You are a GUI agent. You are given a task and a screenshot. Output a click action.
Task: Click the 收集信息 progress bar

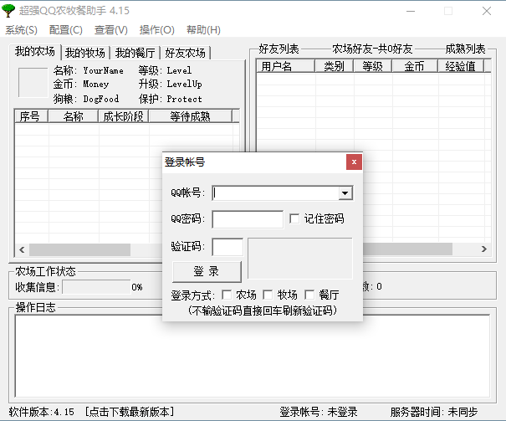[96, 287]
